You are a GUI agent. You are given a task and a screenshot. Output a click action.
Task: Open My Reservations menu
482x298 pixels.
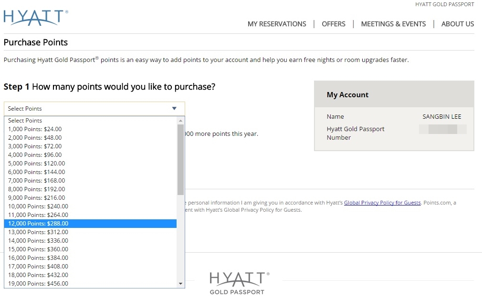277,24
